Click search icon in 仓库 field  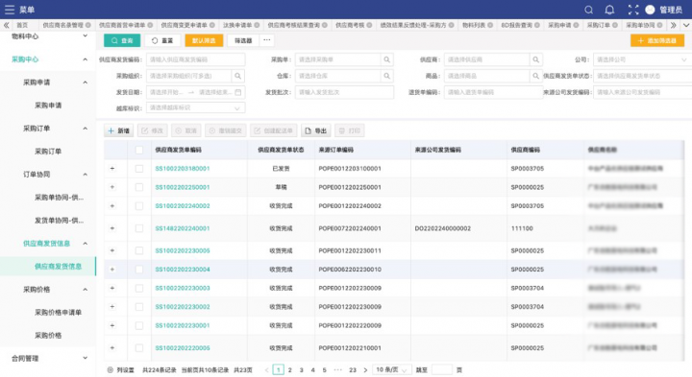click(386, 76)
